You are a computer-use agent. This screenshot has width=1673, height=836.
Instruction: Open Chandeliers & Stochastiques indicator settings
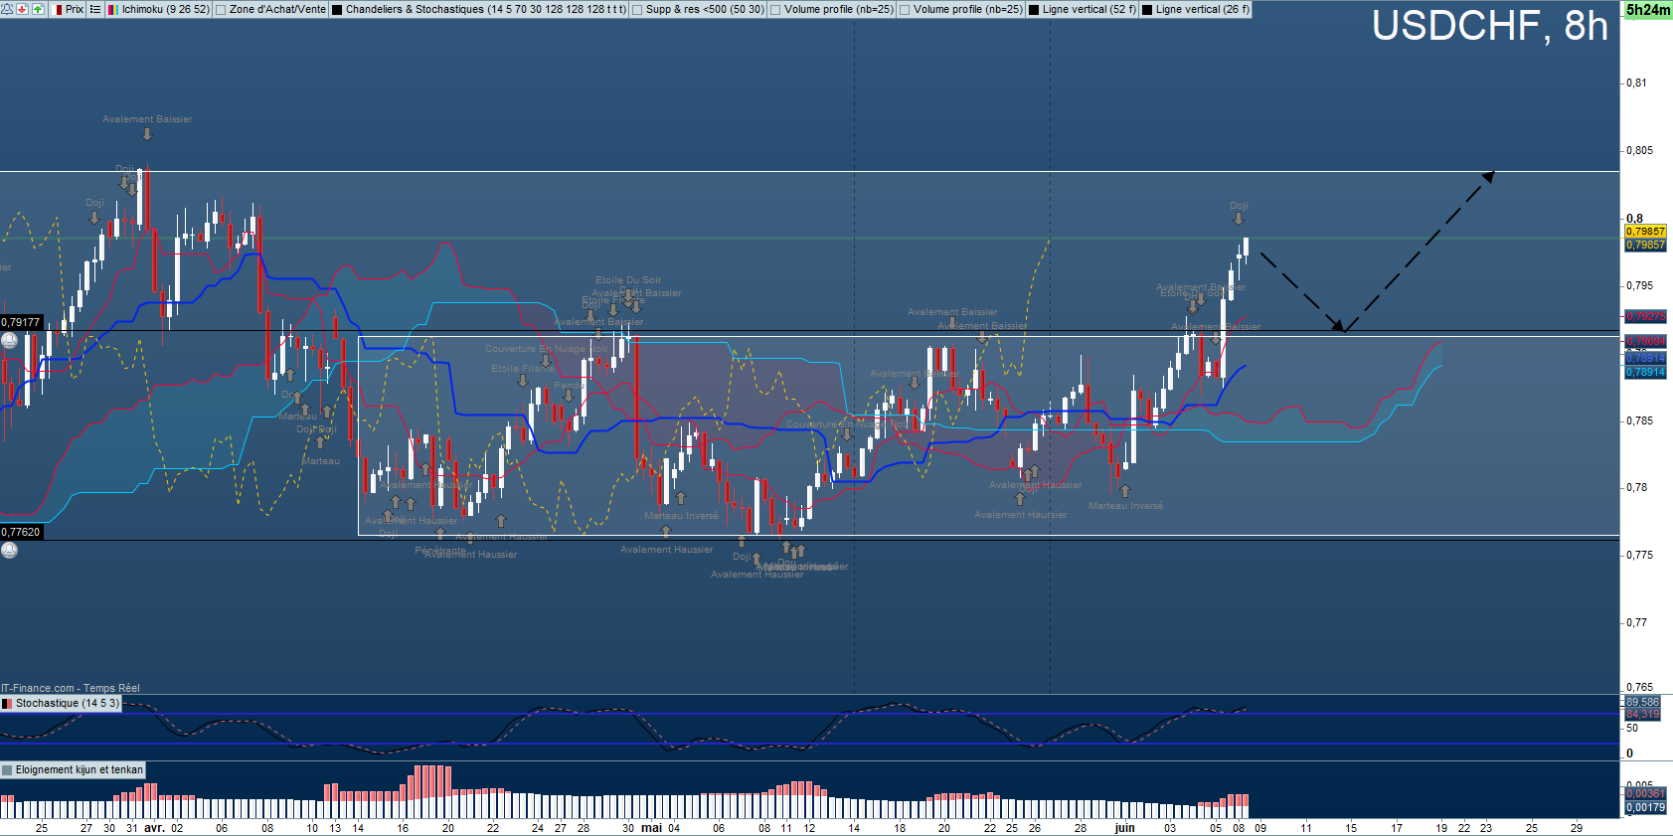(486, 10)
